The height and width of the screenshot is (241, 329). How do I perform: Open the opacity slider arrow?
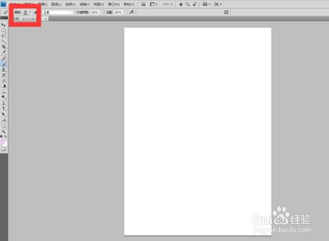pyautogui.click(x=101, y=12)
